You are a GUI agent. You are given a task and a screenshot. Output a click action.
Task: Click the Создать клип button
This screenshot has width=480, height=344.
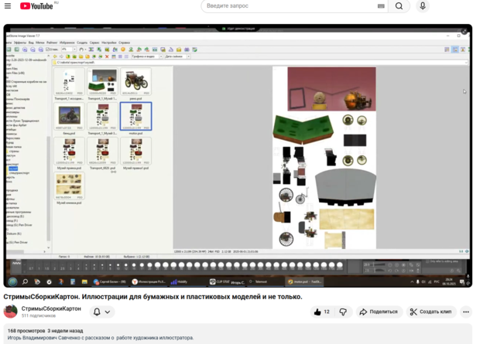pyautogui.click(x=430, y=312)
